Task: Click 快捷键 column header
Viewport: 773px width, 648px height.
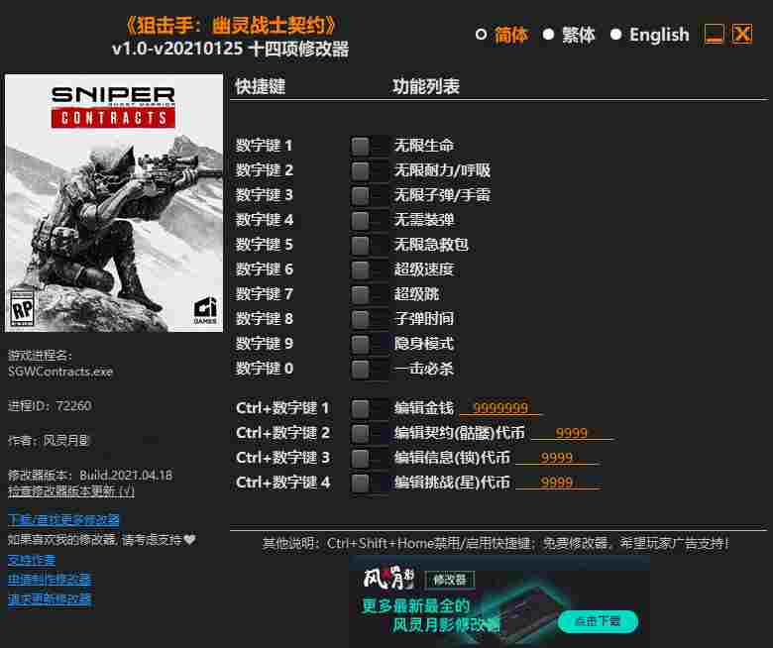Action: coord(261,86)
